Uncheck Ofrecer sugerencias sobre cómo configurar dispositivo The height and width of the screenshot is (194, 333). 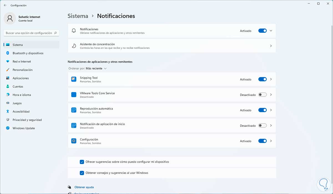tap(82, 162)
